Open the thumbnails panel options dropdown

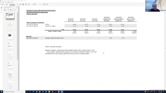tap(5, 10)
